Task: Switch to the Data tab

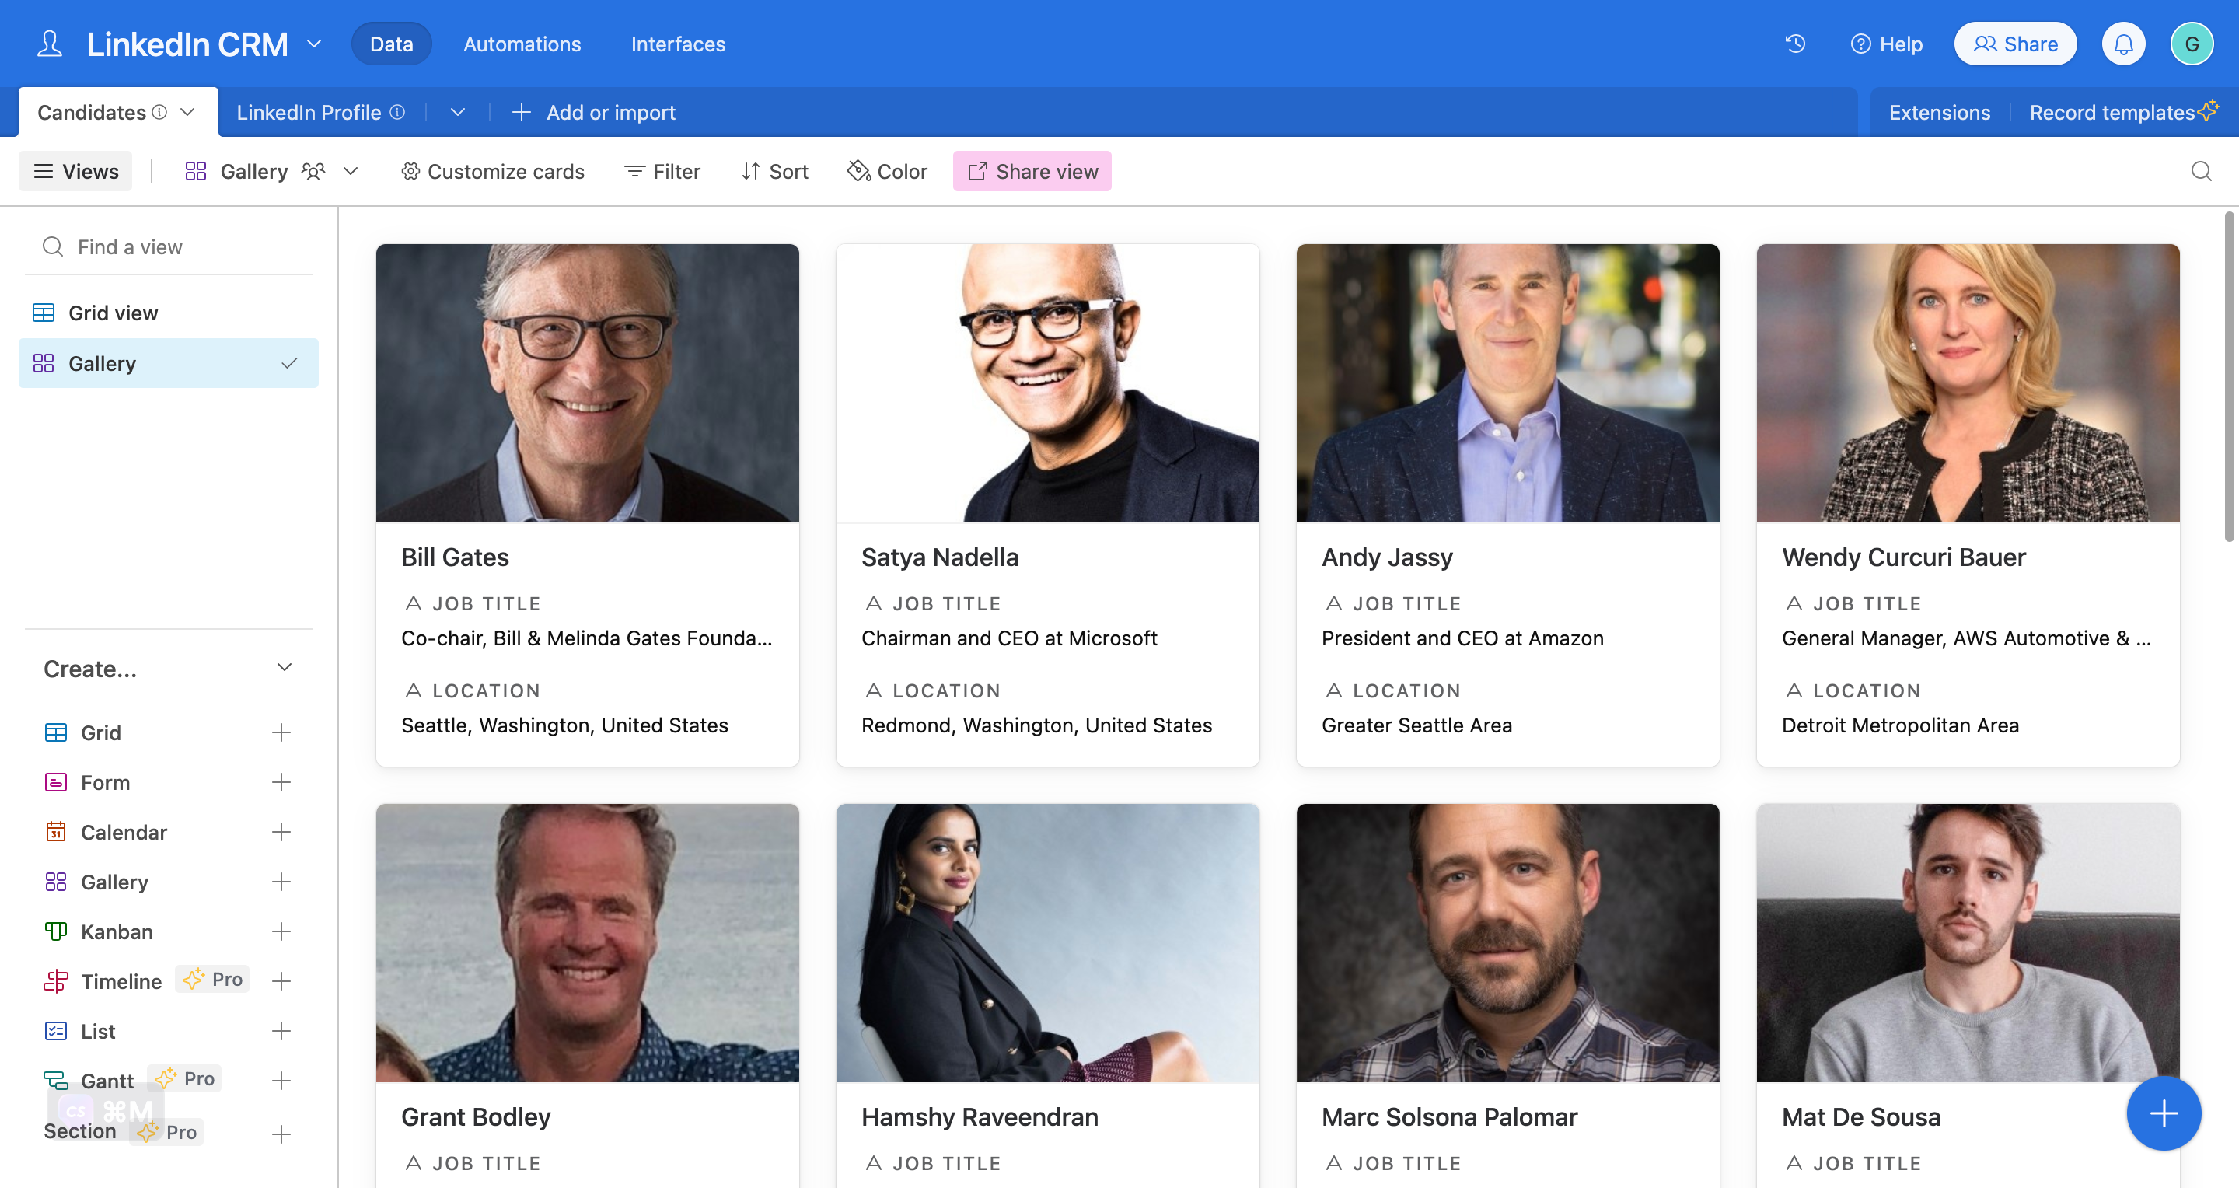Action: click(391, 44)
